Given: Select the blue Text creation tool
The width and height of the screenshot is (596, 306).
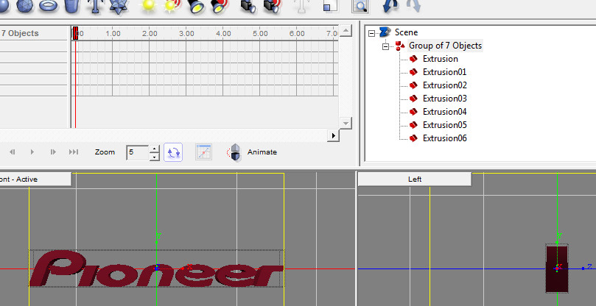Looking at the screenshot, I should pos(97,6).
